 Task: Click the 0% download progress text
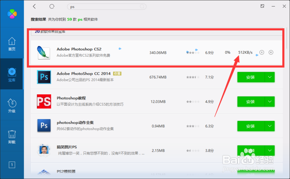227,52
